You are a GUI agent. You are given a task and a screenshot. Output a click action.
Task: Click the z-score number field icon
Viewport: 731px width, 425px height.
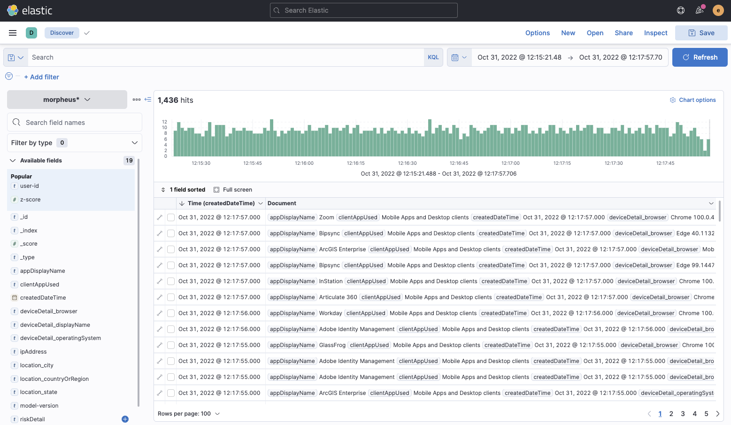coord(15,200)
